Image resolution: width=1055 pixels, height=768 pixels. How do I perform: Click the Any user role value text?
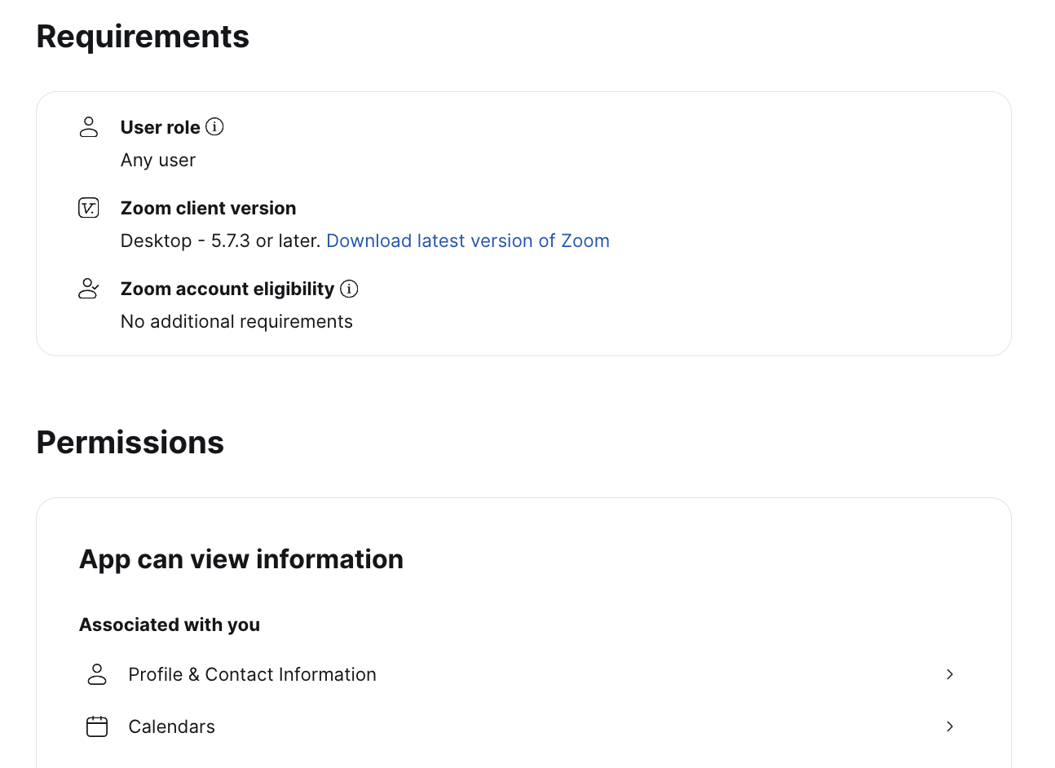[158, 160]
